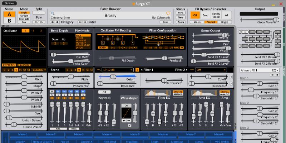The width and height of the screenshot is (286, 143).
Task: Mute oscillator 1 in the mixer
Action: click(x=52, y=92)
